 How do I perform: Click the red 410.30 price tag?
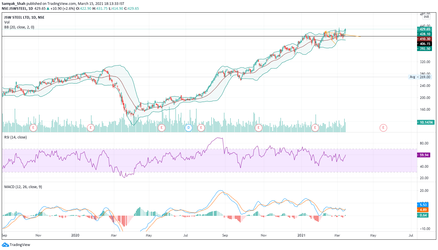click(x=425, y=39)
